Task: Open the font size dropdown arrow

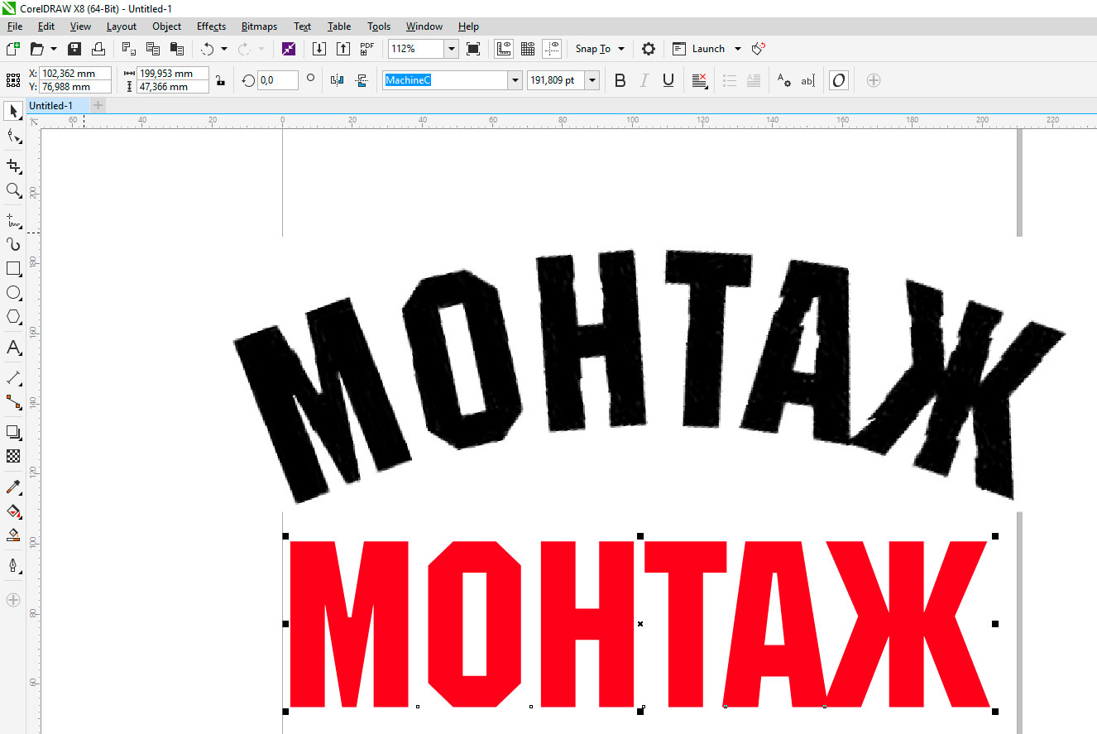Action: pos(592,80)
